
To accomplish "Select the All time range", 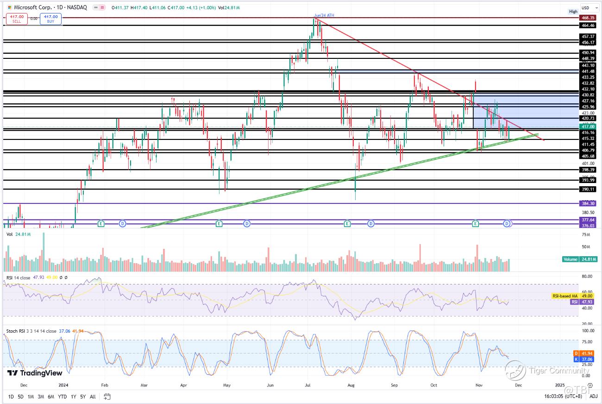I will pos(93,397).
